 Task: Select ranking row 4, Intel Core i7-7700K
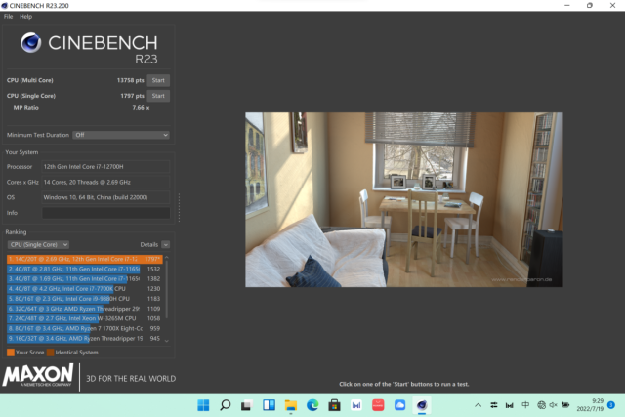pyautogui.click(x=85, y=289)
